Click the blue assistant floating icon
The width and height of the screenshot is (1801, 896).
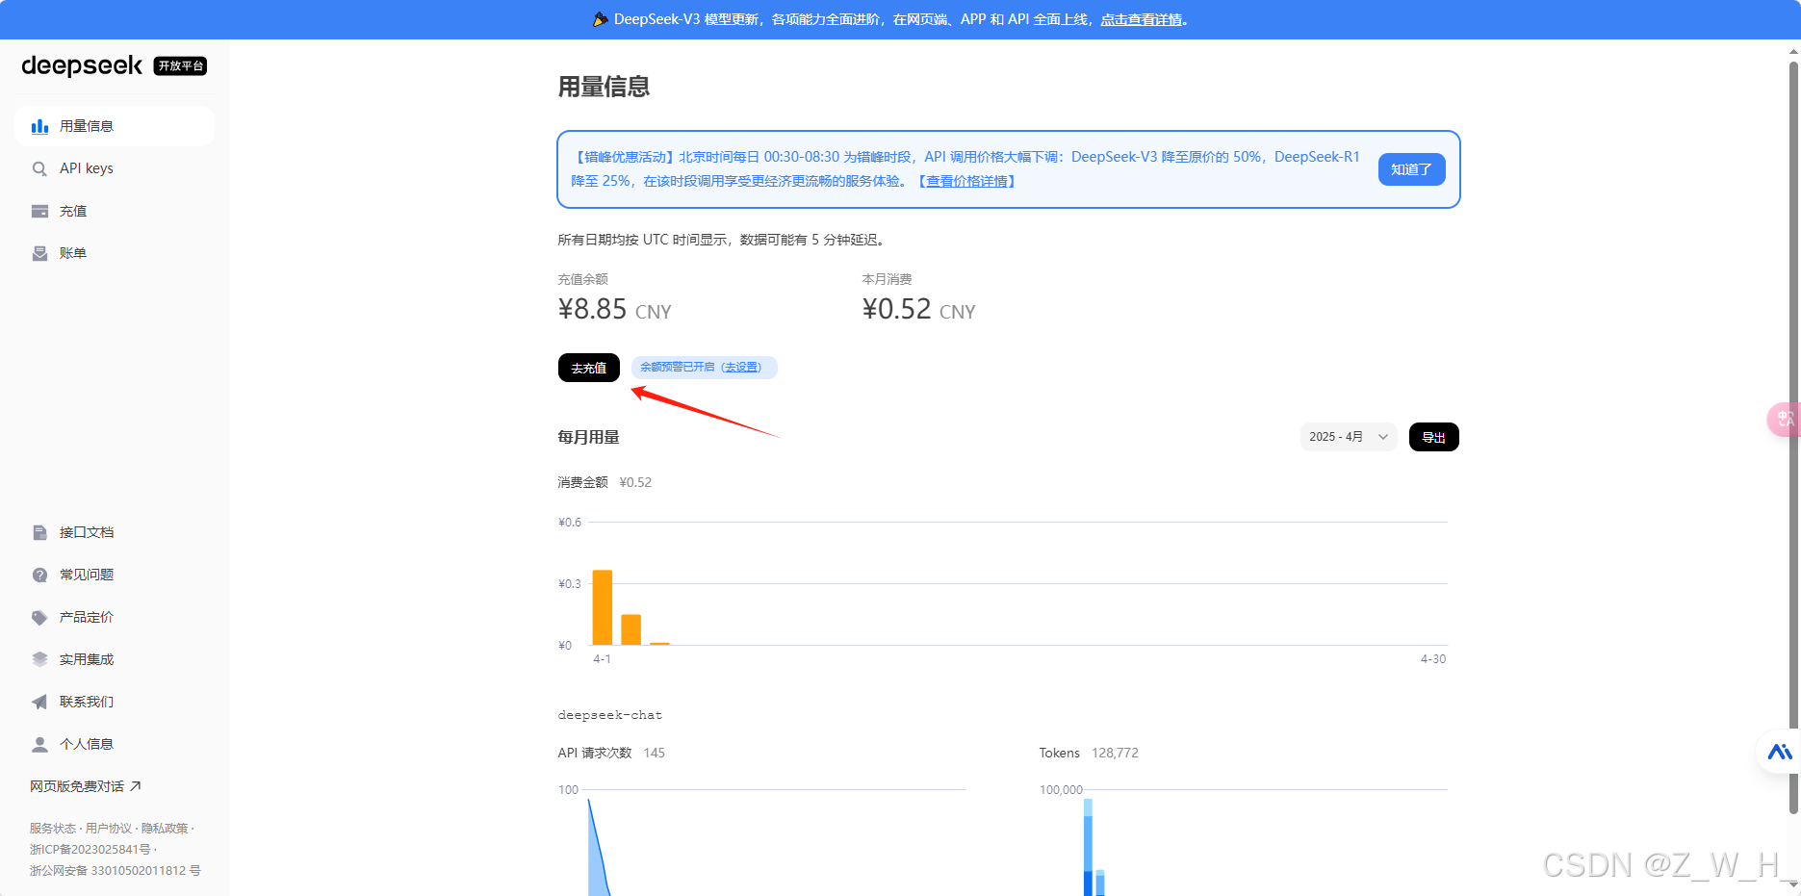1780,752
